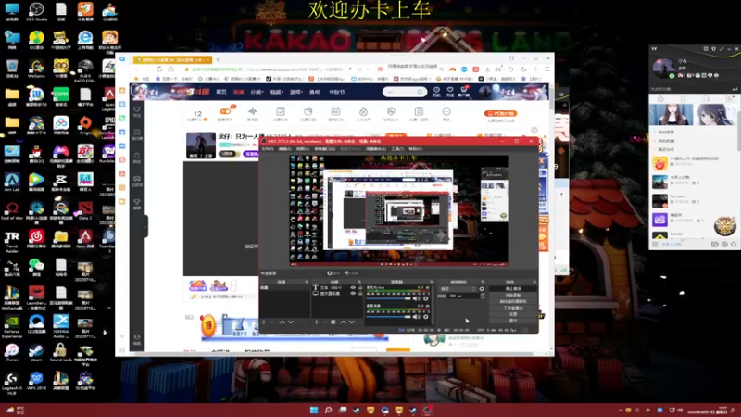The height and width of the screenshot is (417, 741).
Task: Open taskbar Search icon
Action: (x=328, y=410)
